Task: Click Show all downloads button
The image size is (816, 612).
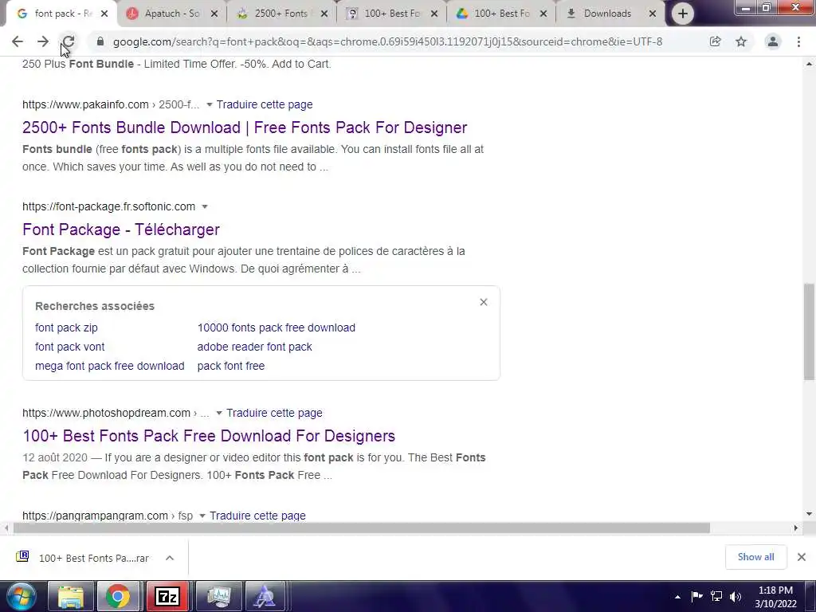Action: pyautogui.click(x=755, y=557)
